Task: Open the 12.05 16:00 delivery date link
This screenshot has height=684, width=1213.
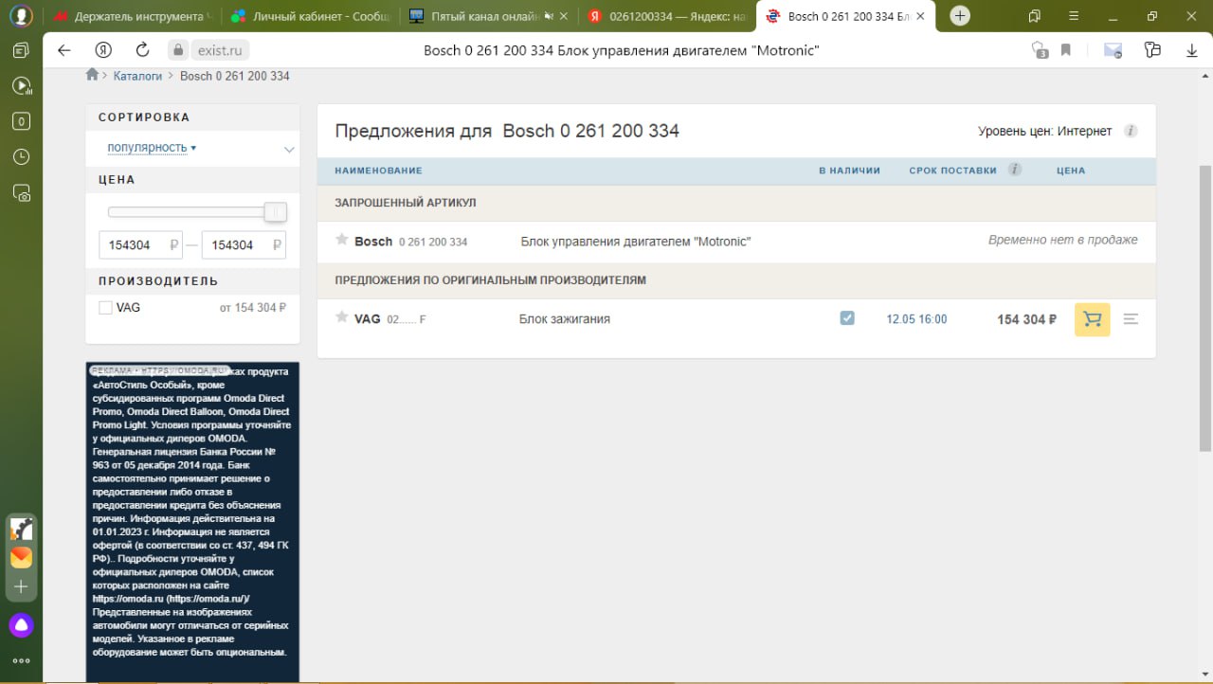Action: (916, 319)
